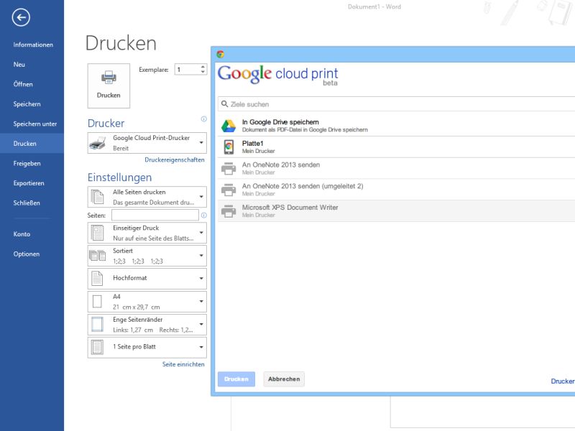
Task: Click the Google Cloud Print-Drucker printer icon
Action: tap(98, 143)
